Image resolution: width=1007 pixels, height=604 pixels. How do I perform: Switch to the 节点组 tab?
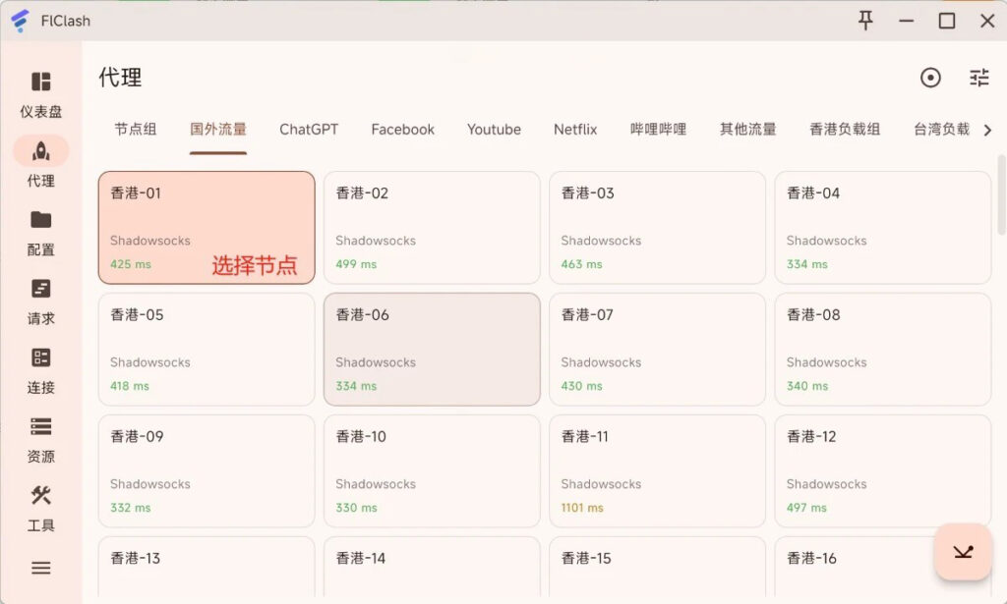pos(136,129)
